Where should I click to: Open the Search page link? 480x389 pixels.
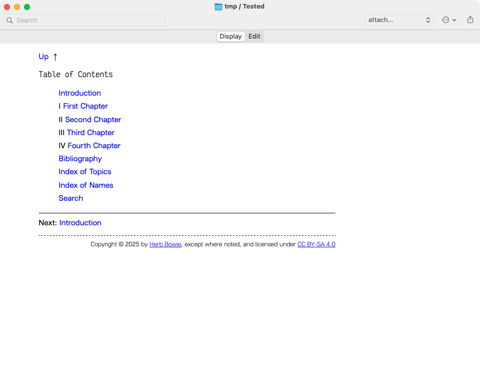pos(70,198)
